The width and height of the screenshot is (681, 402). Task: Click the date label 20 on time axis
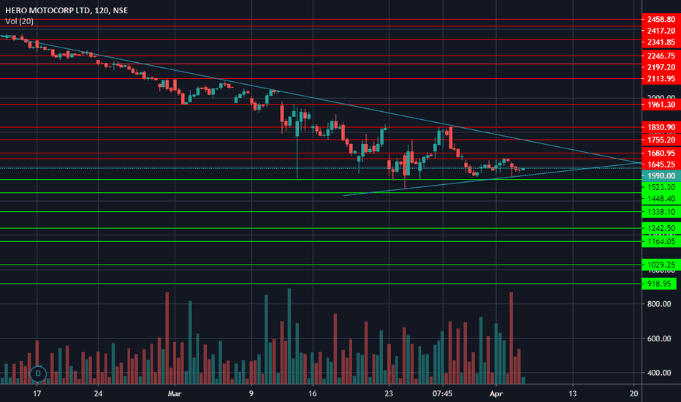634,394
